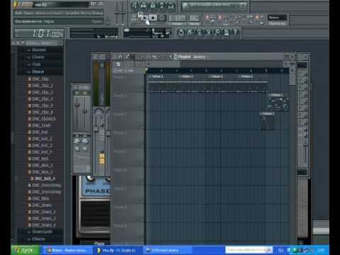
Task: Click the Playlist timeline ruler
Action: [x=217, y=70]
